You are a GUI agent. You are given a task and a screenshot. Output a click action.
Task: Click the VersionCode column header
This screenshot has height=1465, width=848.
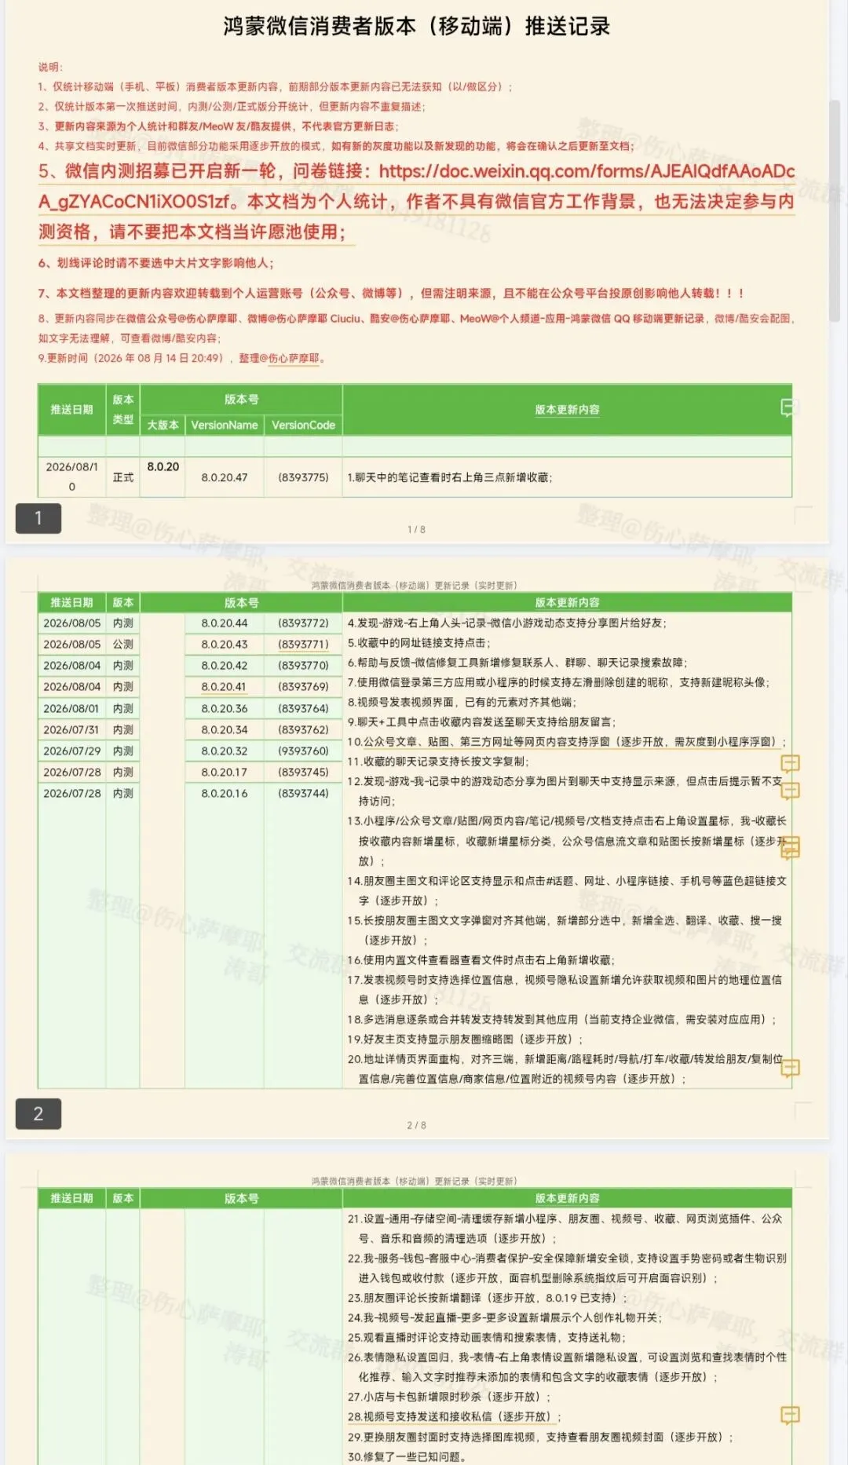[303, 425]
